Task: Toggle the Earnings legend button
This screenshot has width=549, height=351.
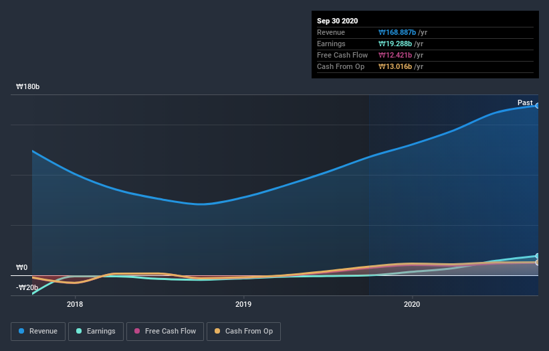Action: click(96, 332)
